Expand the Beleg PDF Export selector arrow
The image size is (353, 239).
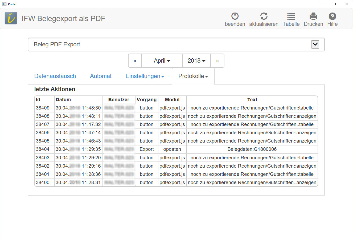click(x=315, y=44)
